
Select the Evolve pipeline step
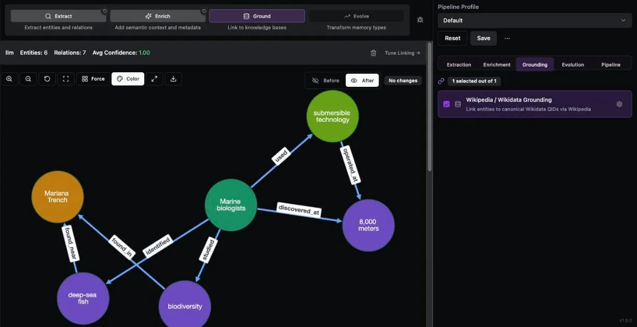point(356,16)
